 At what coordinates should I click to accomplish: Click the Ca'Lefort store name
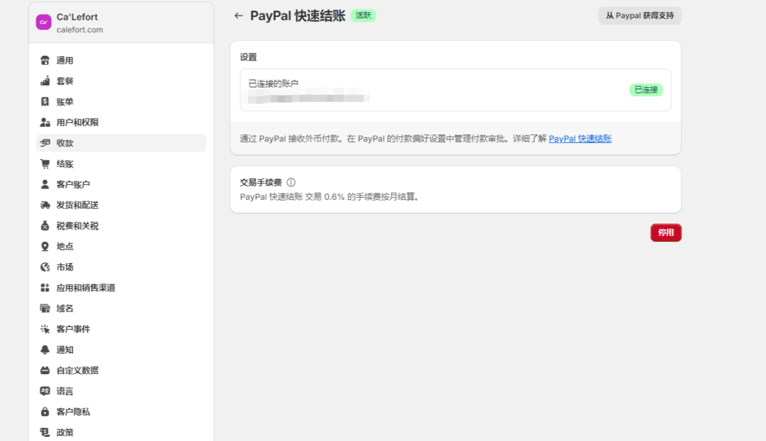pyautogui.click(x=77, y=17)
